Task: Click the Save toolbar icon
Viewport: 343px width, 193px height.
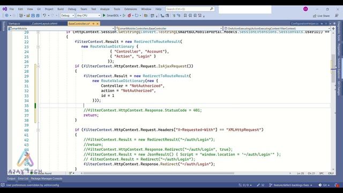Action: 33,16
